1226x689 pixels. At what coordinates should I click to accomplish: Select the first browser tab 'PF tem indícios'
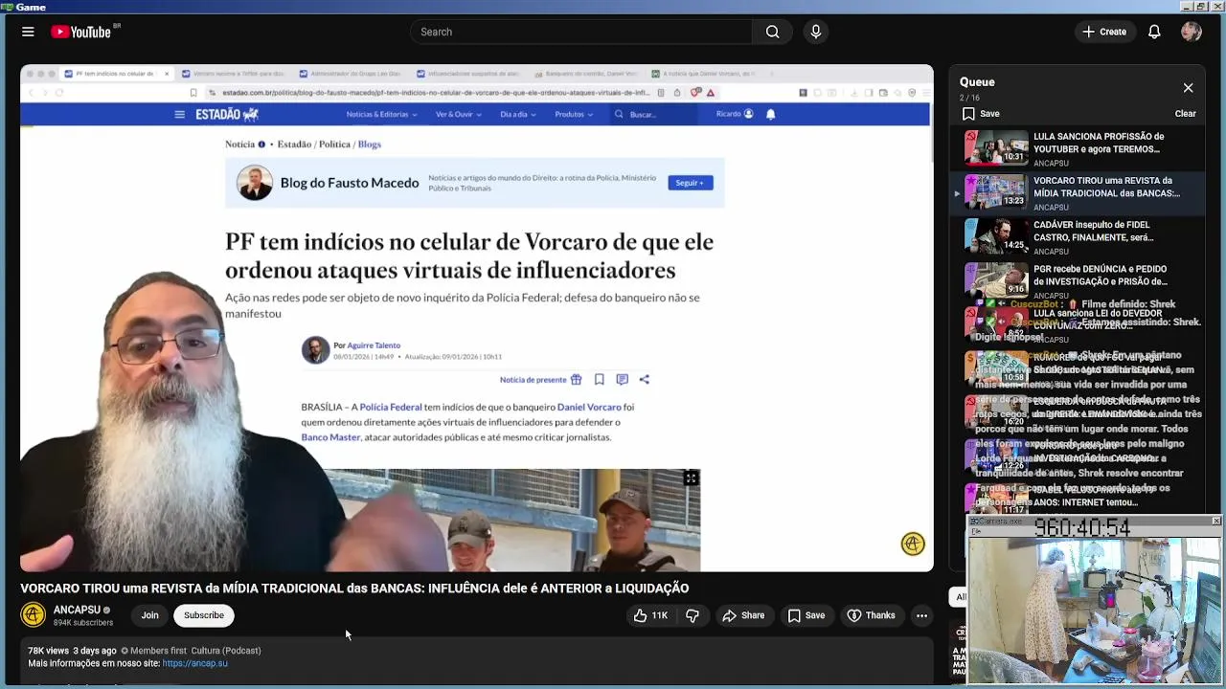pos(115,74)
